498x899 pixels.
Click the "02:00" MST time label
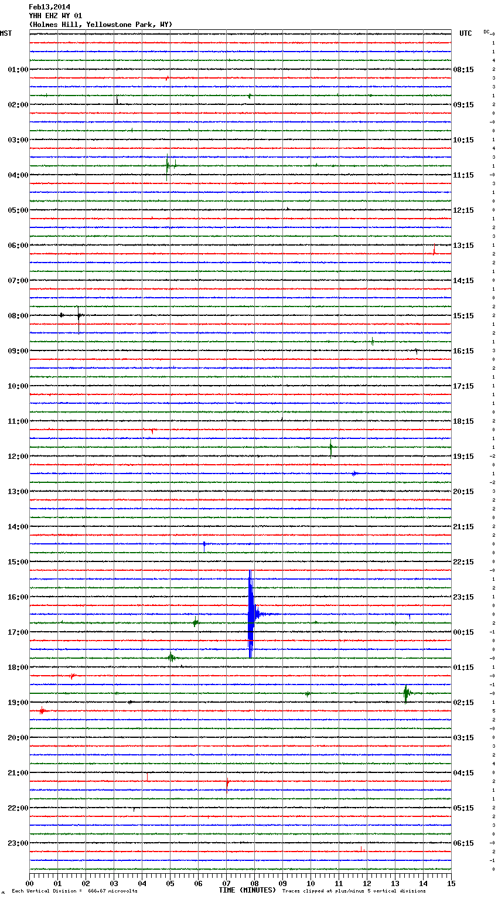18,105
